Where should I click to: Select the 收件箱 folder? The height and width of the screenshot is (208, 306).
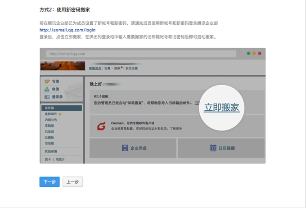click(49, 108)
